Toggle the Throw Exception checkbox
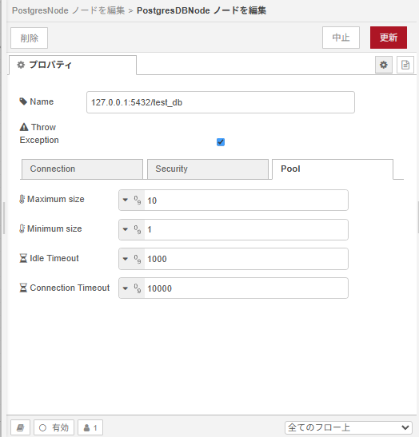 (x=221, y=142)
